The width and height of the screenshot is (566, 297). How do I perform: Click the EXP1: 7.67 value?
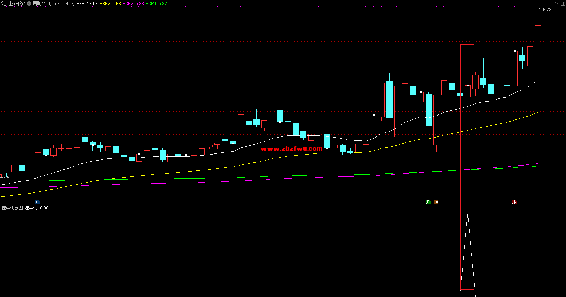click(x=87, y=4)
